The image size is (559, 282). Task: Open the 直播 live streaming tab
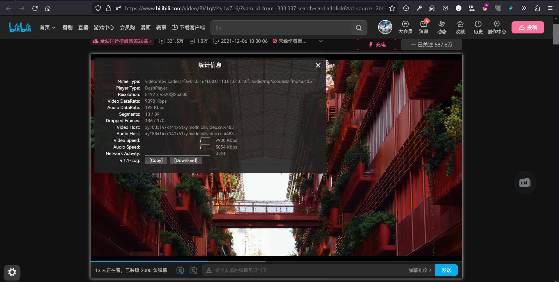(x=83, y=27)
